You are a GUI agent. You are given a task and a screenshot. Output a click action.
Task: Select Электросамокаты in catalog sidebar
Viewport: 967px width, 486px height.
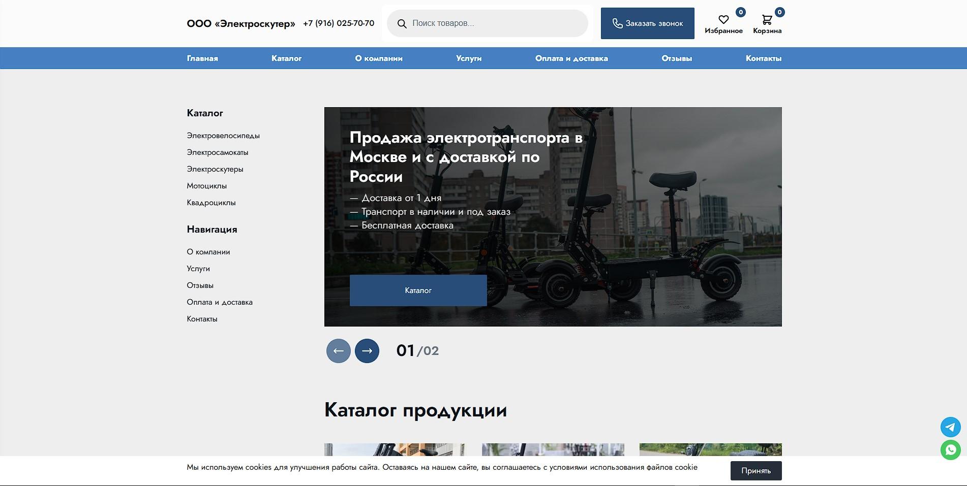pos(218,152)
